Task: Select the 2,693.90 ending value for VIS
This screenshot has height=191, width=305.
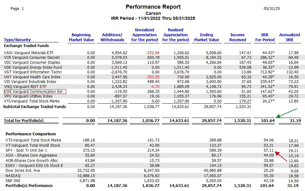Action: (213, 82)
